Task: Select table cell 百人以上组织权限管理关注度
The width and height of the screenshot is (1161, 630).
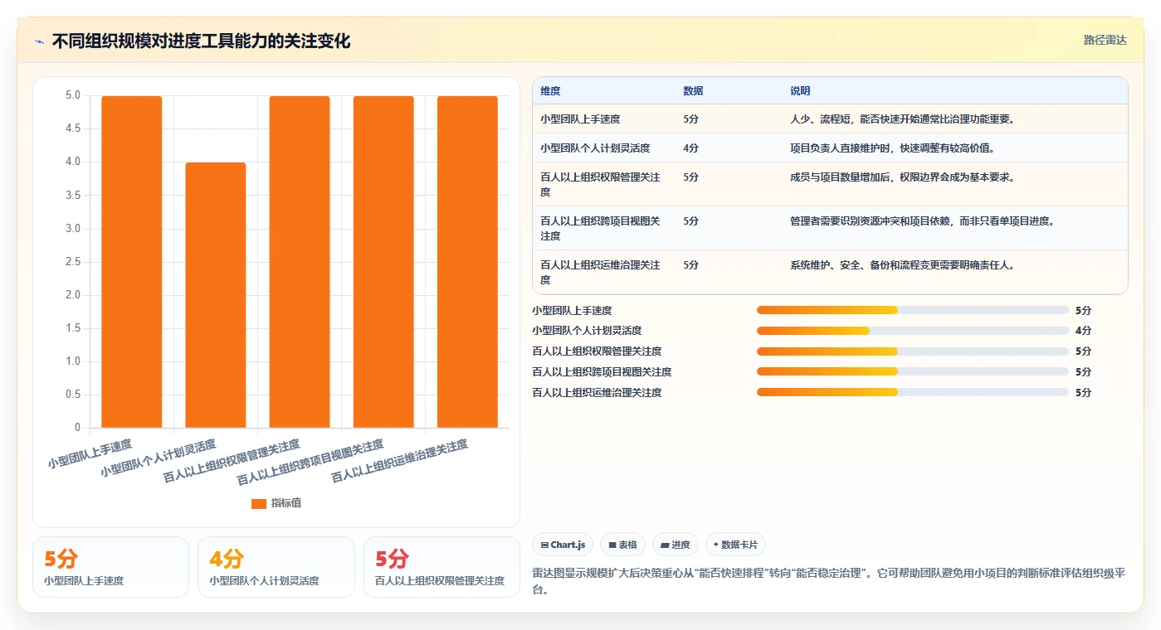Action: coord(603,184)
